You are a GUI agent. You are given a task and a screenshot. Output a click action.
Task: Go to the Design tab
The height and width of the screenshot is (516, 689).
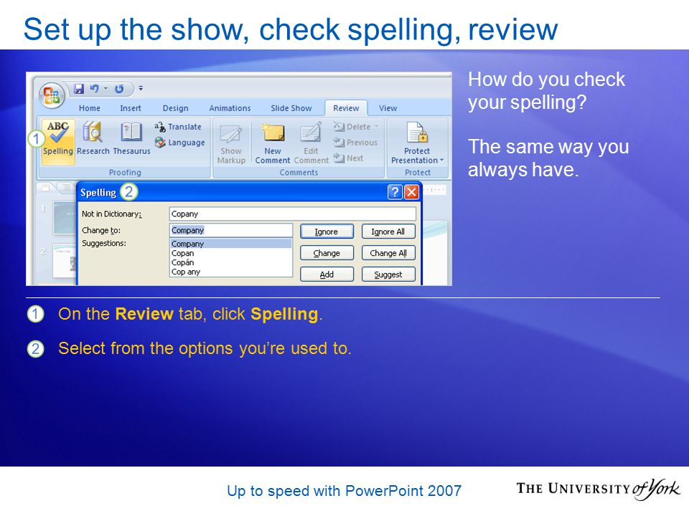175,108
